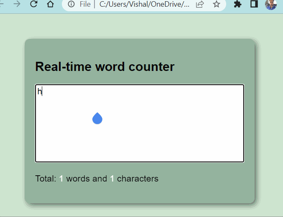Share this page using the share icon

[x=200, y=4]
